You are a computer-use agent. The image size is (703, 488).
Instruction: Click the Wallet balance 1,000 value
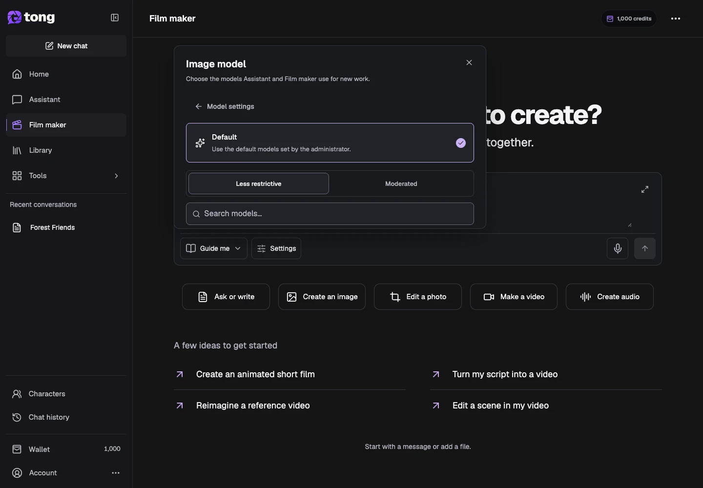pyautogui.click(x=112, y=449)
